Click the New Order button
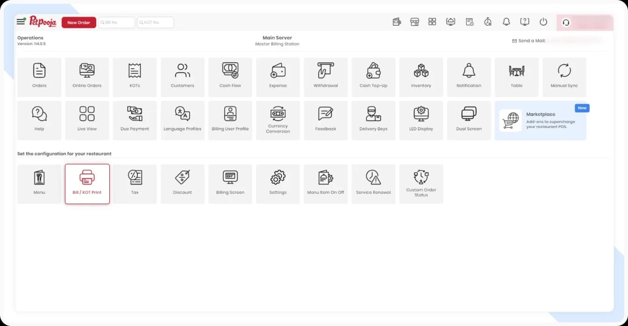The image size is (628, 326). pos(78,22)
